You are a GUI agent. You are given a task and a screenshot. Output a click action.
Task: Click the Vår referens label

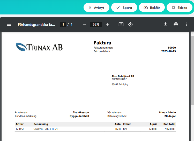click(115, 113)
